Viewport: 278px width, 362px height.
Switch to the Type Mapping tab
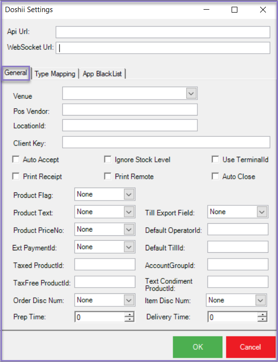click(x=55, y=74)
